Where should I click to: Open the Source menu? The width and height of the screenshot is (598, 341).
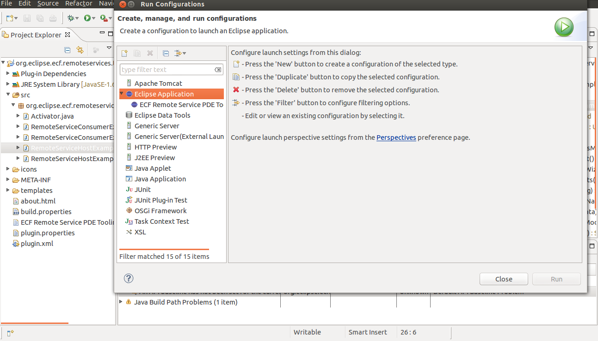click(x=48, y=3)
